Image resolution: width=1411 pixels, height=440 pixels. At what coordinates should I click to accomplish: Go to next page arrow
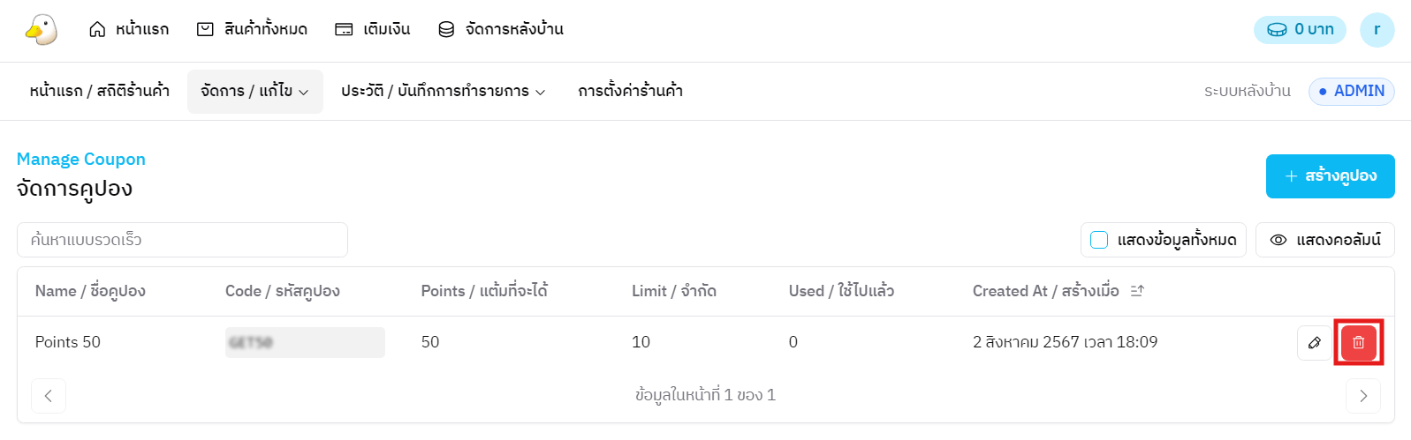click(1362, 396)
